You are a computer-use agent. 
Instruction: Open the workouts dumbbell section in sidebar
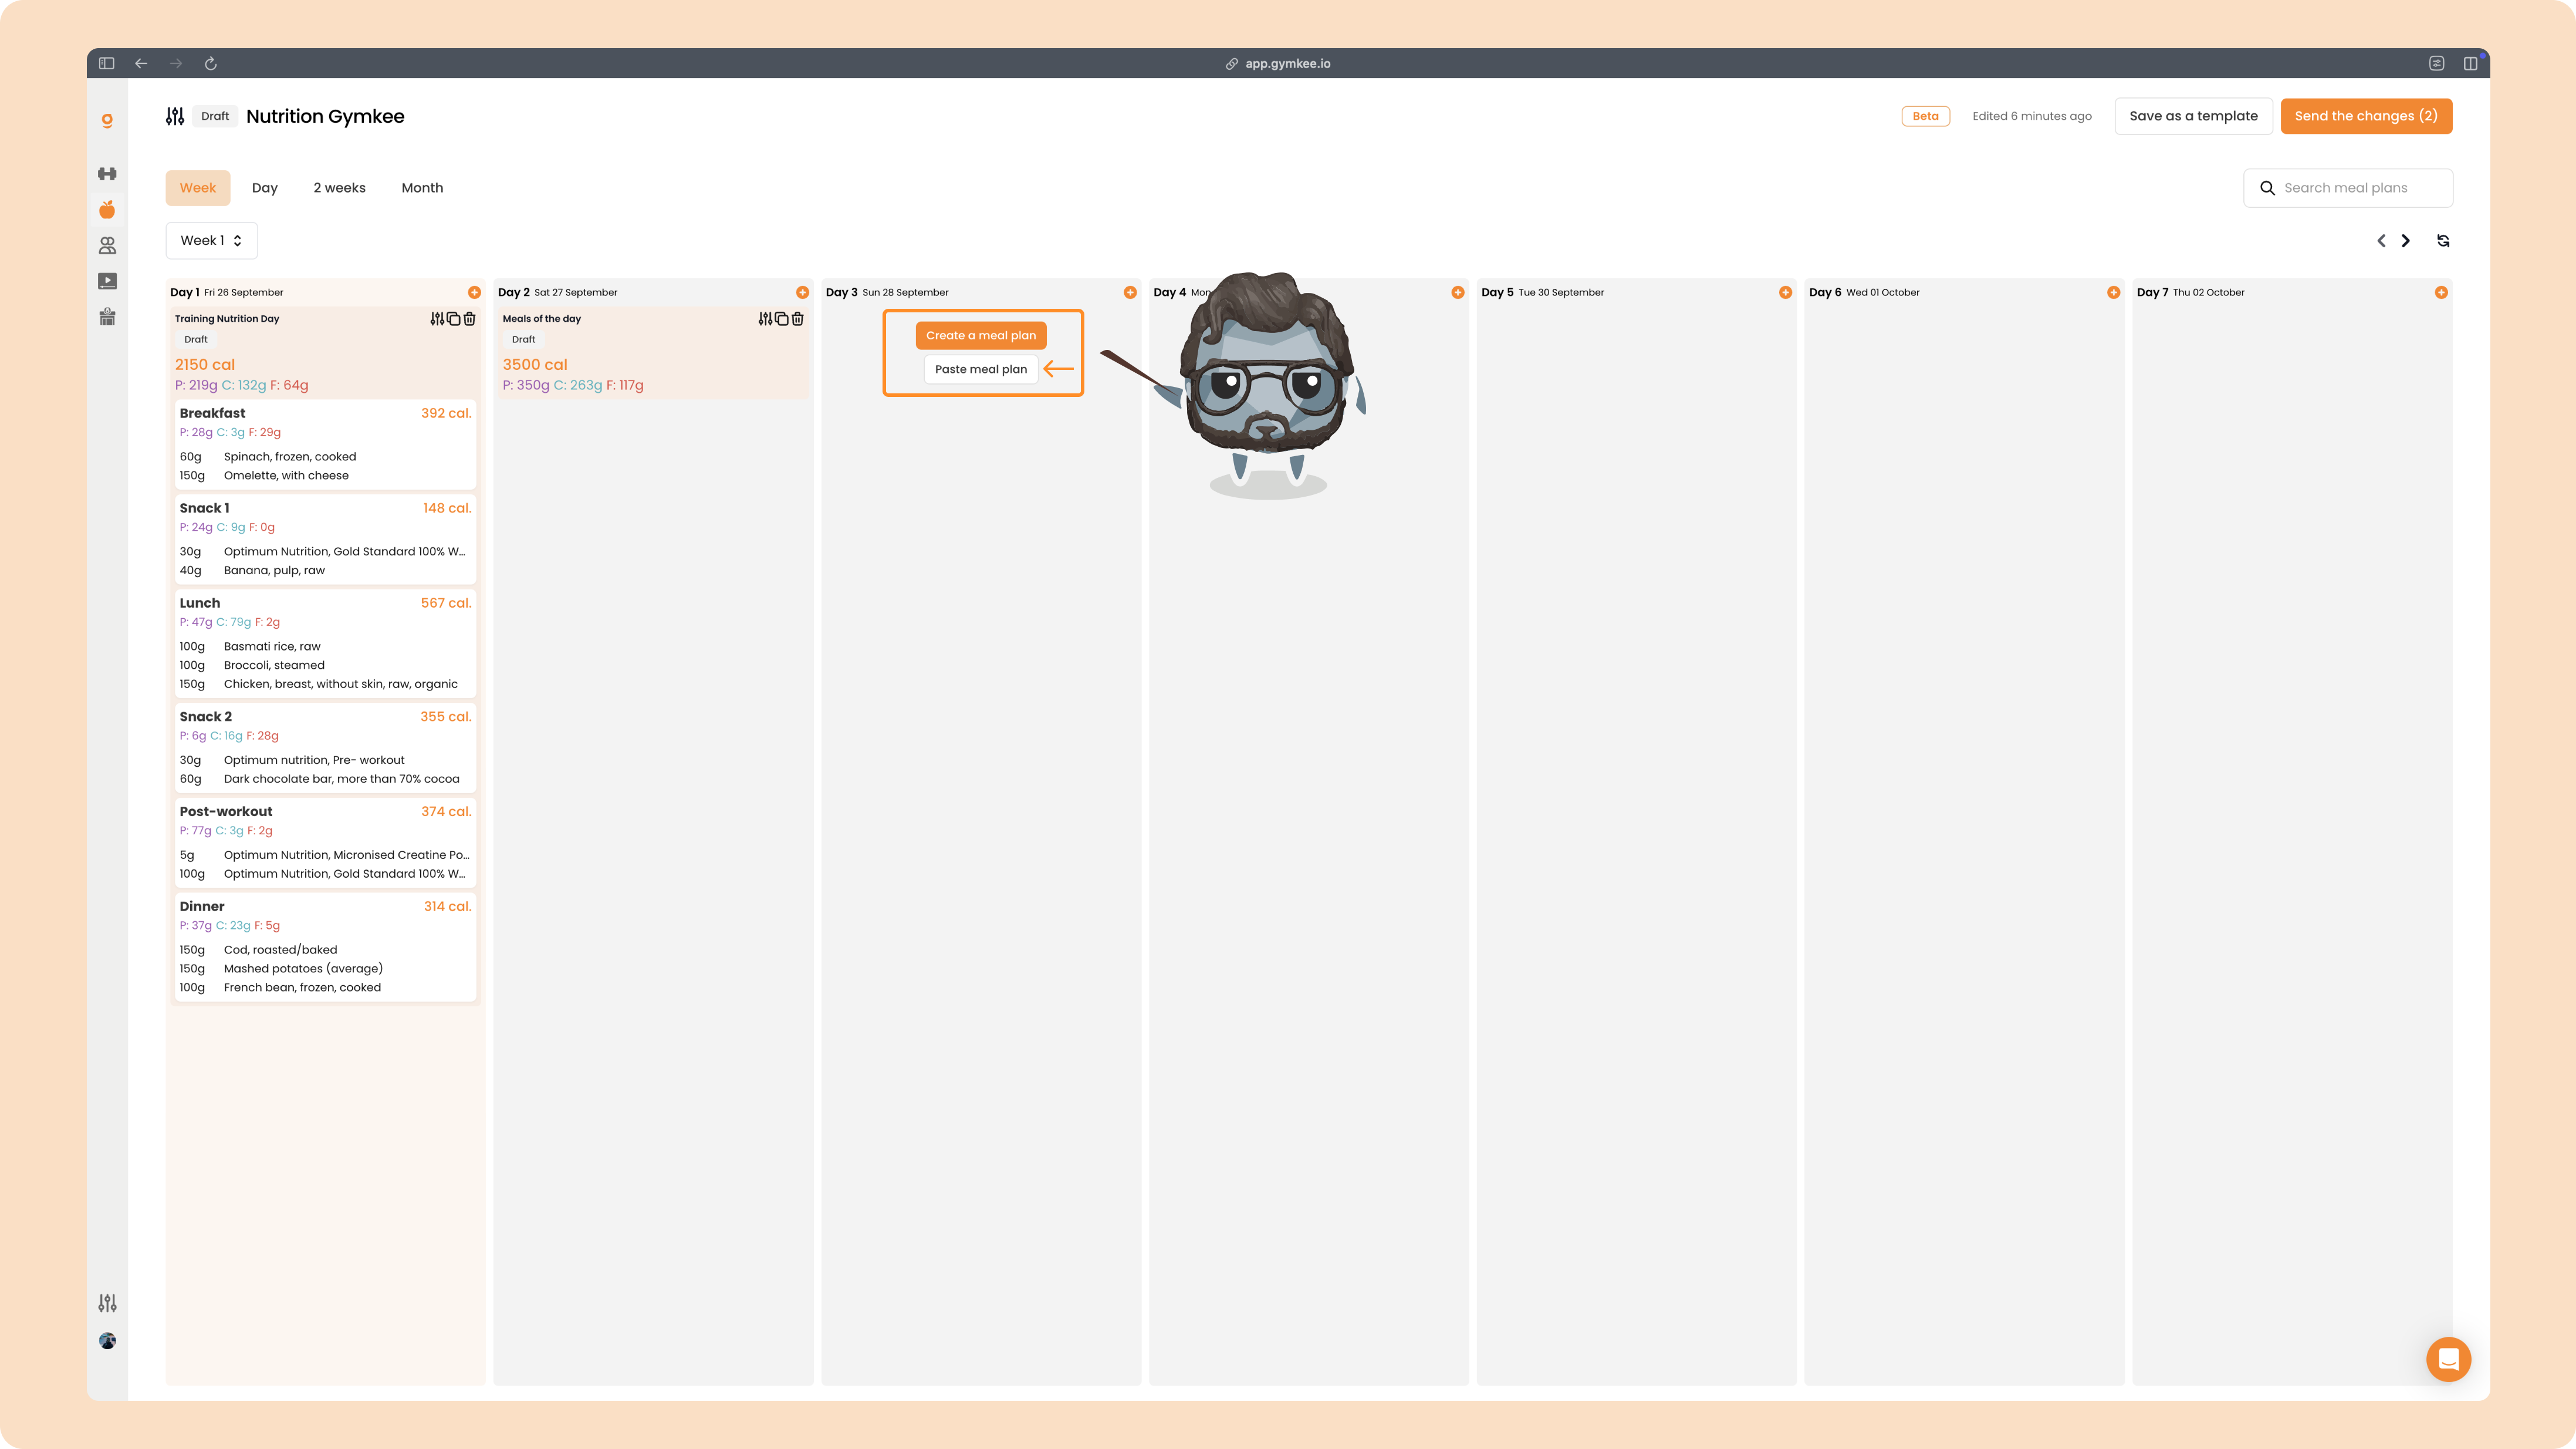click(x=107, y=173)
